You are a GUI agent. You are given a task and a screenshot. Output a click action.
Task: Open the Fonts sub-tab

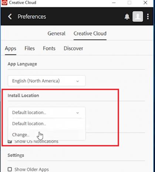(x=49, y=48)
